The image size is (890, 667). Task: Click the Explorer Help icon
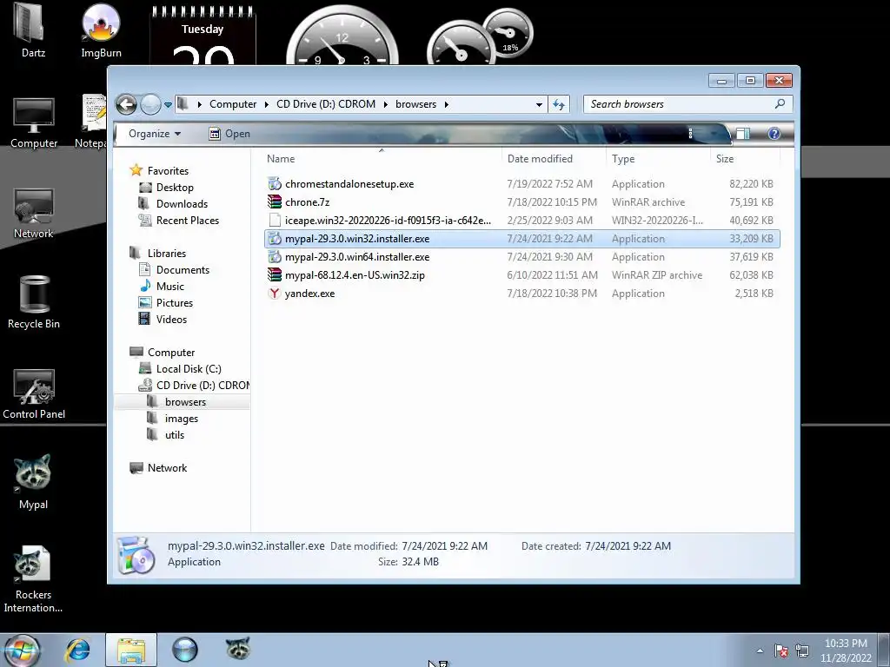click(x=774, y=134)
